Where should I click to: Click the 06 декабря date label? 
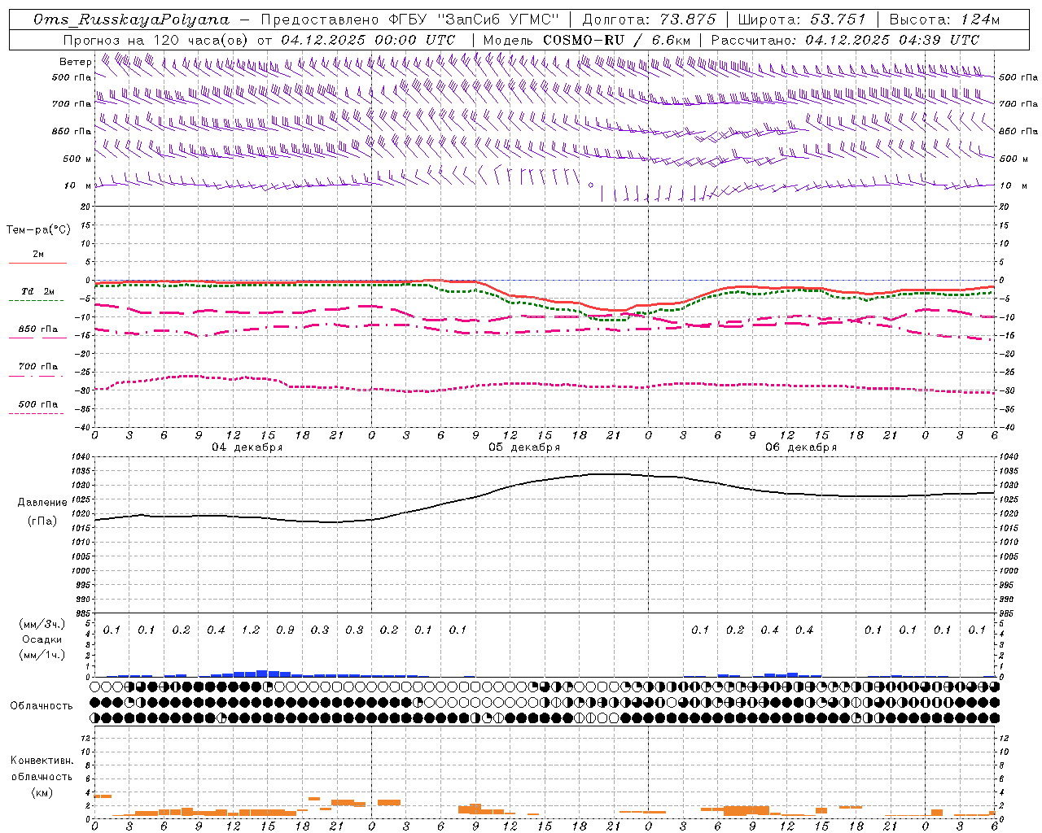coord(801,447)
